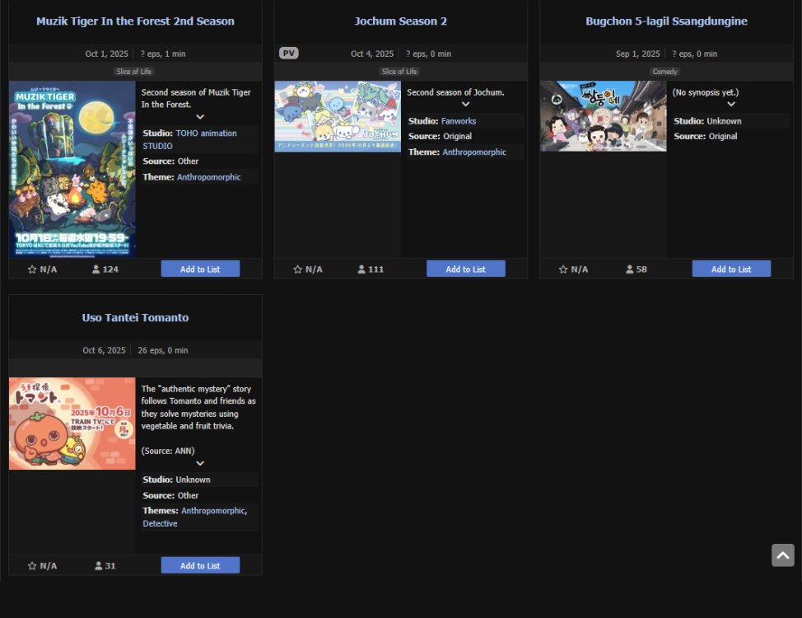Open the Fanworks studio link
Screen dimensions: 802x618
pos(459,121)
